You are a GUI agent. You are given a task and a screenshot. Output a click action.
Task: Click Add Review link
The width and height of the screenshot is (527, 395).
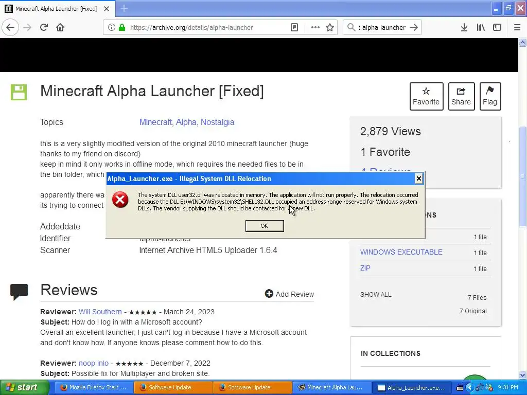coord(289,294)
